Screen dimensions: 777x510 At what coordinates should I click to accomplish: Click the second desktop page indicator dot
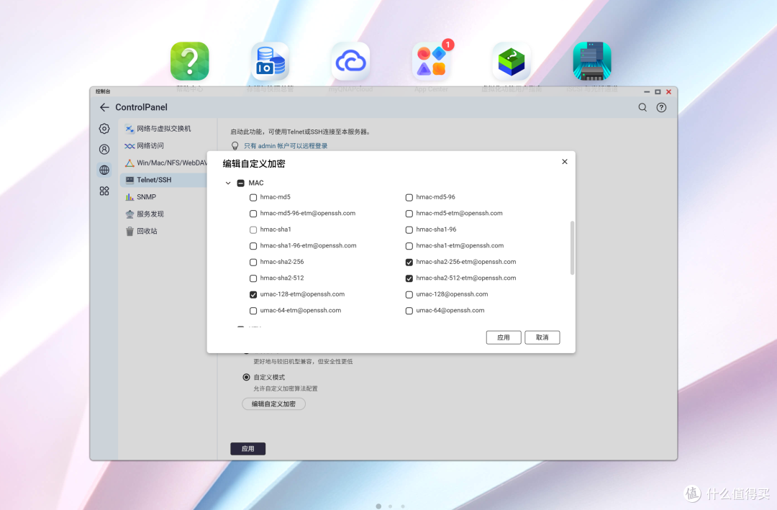pyautogui.click(x=391, y=506)
